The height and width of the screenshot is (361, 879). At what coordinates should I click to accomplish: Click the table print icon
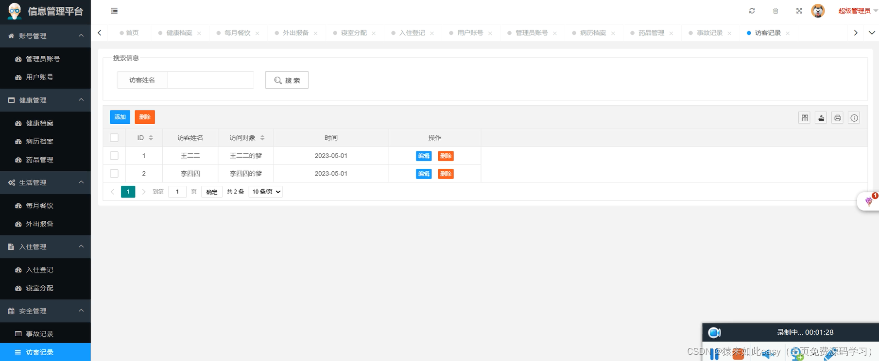pos(837,118)
